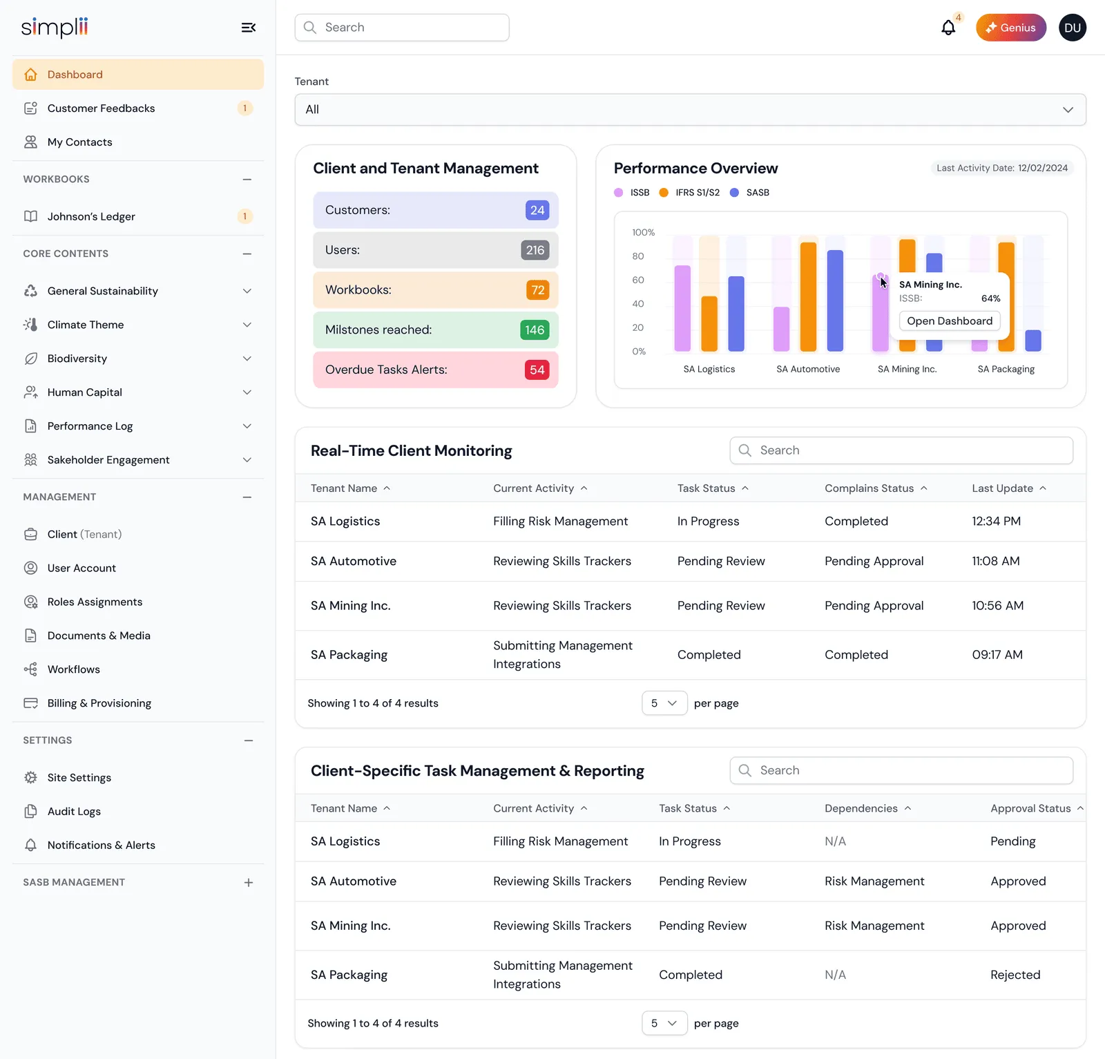Image resolution: width=1105 pixels, height=1059 pixels.
Task: Click the Documents & Media file icon
Action: coord(30,636)
